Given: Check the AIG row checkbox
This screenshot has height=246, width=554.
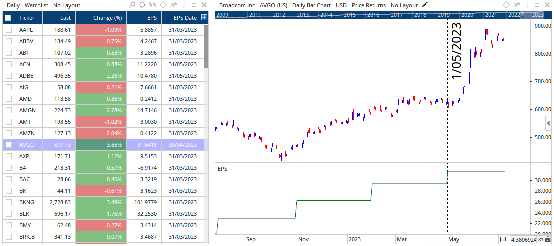Looking at the screenshot, I should [x=9, y=87].
